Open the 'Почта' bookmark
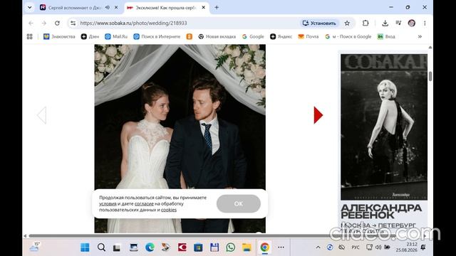 309,36
